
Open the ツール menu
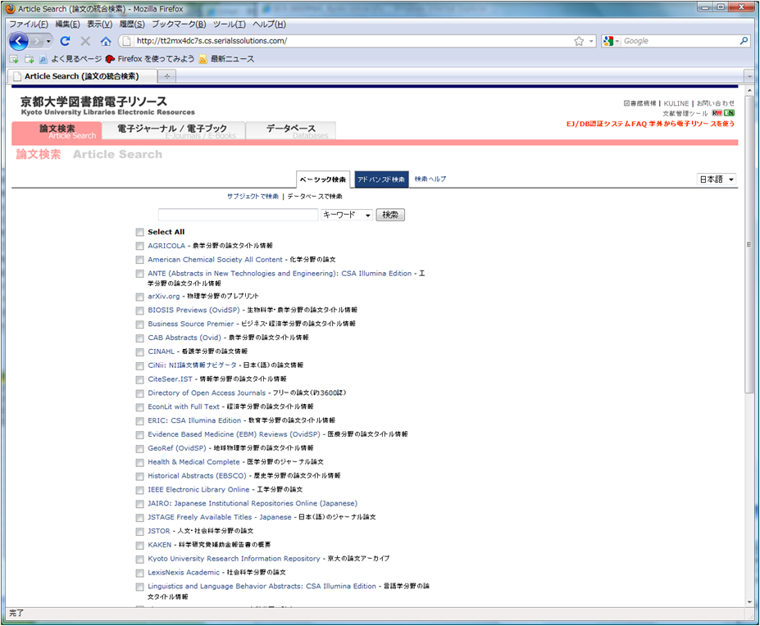230,25
